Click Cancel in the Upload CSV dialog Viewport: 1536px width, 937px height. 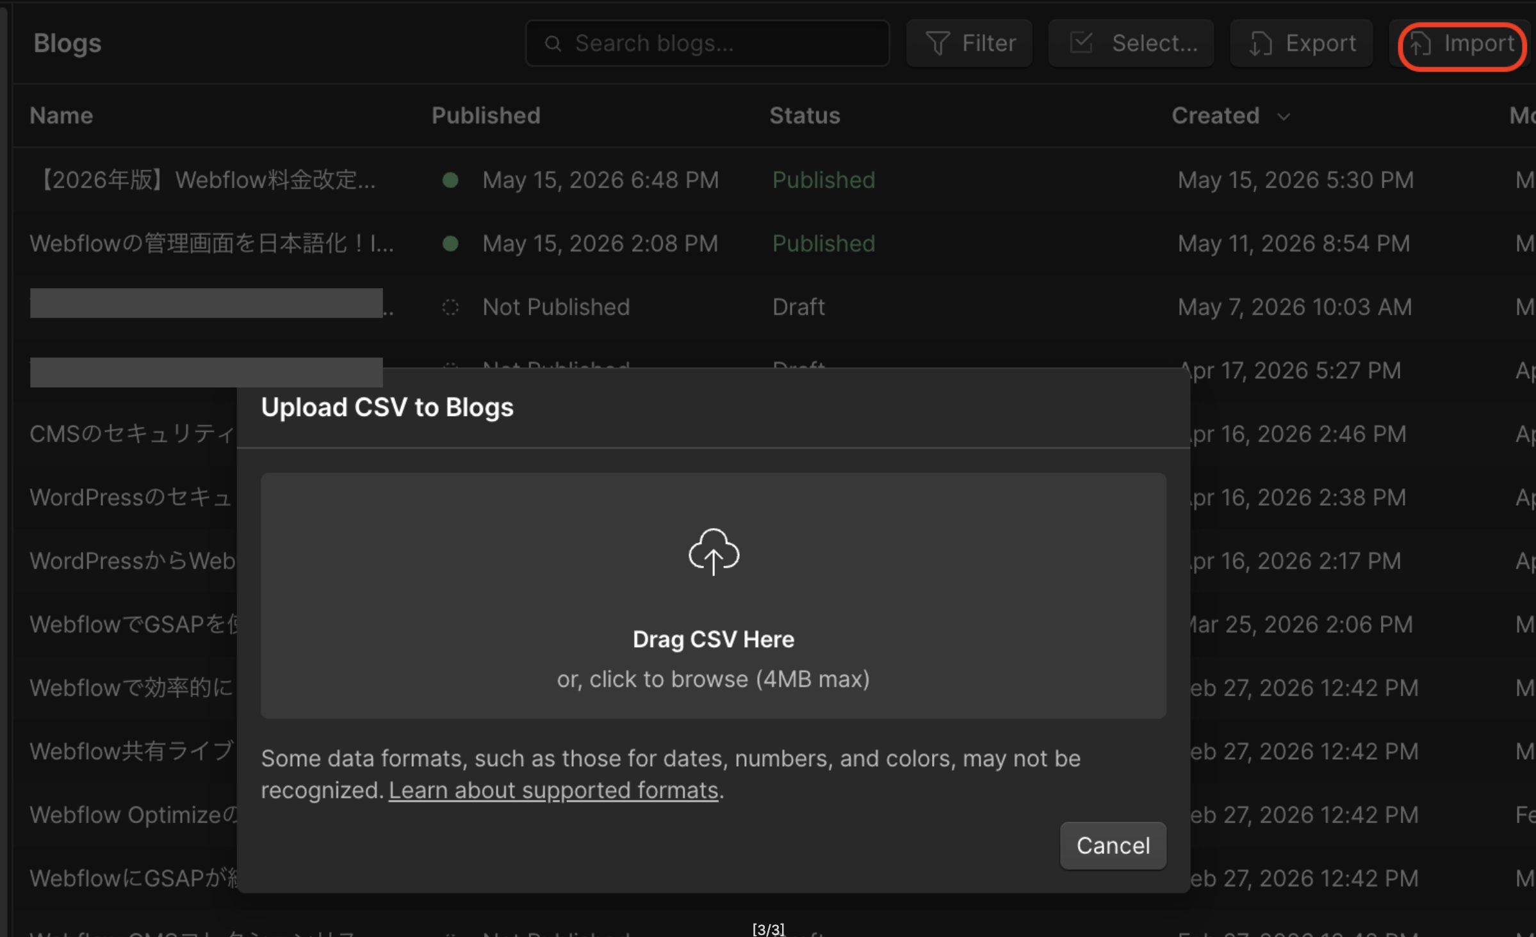tap(1113, 845)
